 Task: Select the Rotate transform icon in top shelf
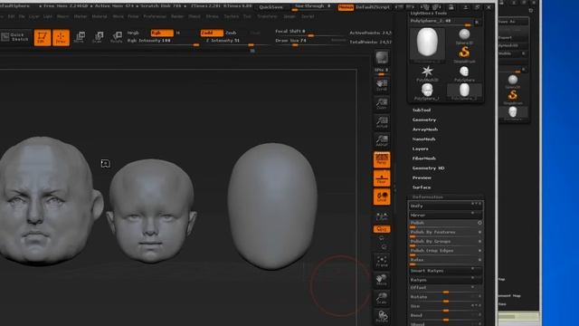coord(117,37)
